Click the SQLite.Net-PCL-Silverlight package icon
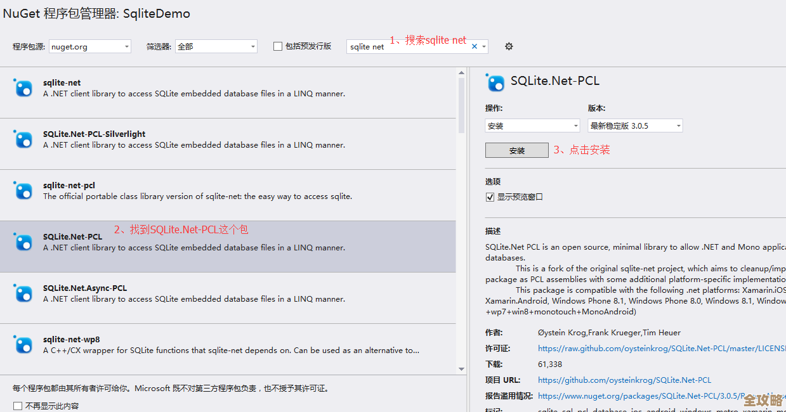Image resolution: width=786 pixels, height=412 pixels. click(23, 139)
